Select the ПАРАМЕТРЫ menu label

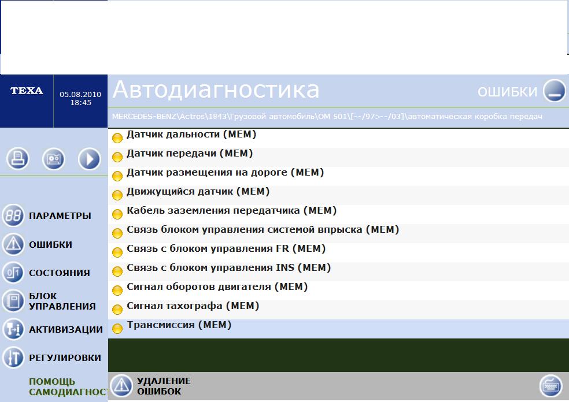click(x=60, y=215)
